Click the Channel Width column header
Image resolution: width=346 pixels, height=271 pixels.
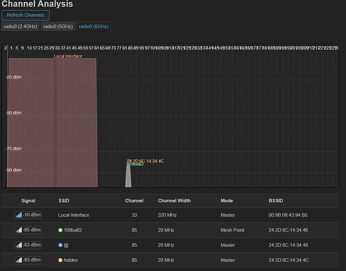[x=174, y=201]
